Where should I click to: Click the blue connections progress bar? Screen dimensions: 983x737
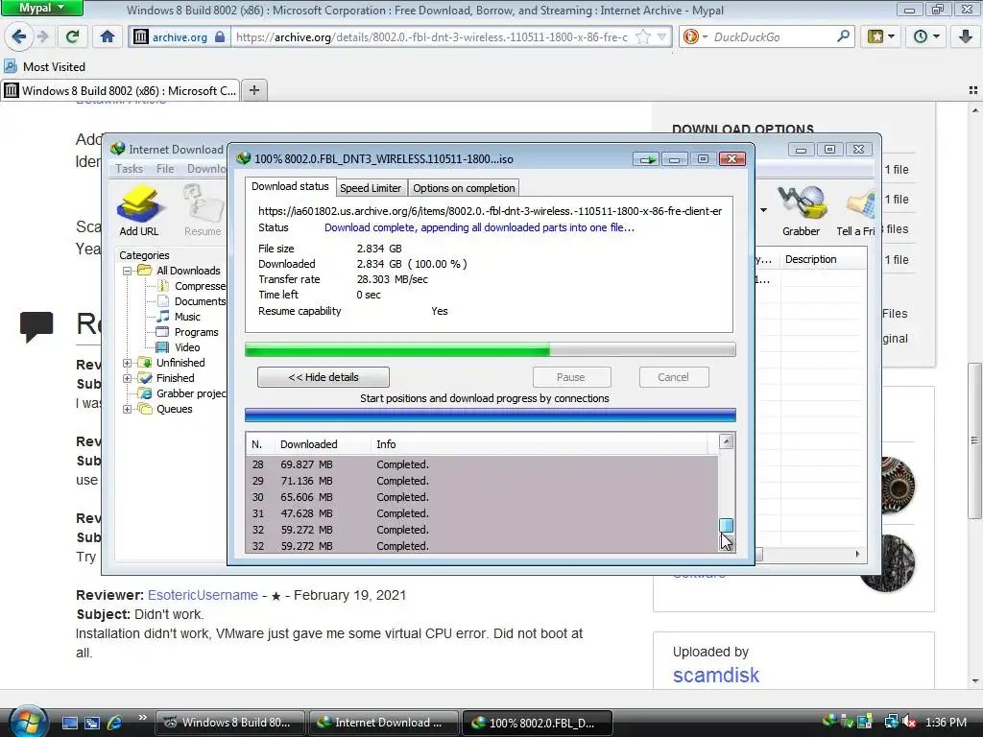point(491,415)
